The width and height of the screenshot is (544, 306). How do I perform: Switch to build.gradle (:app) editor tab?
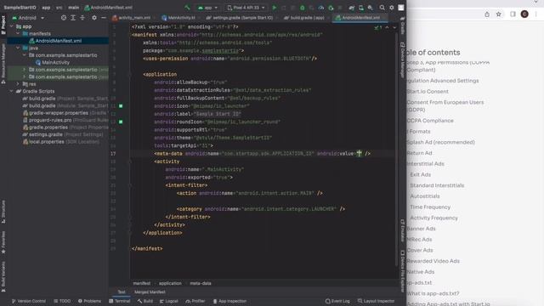(304, 18)
